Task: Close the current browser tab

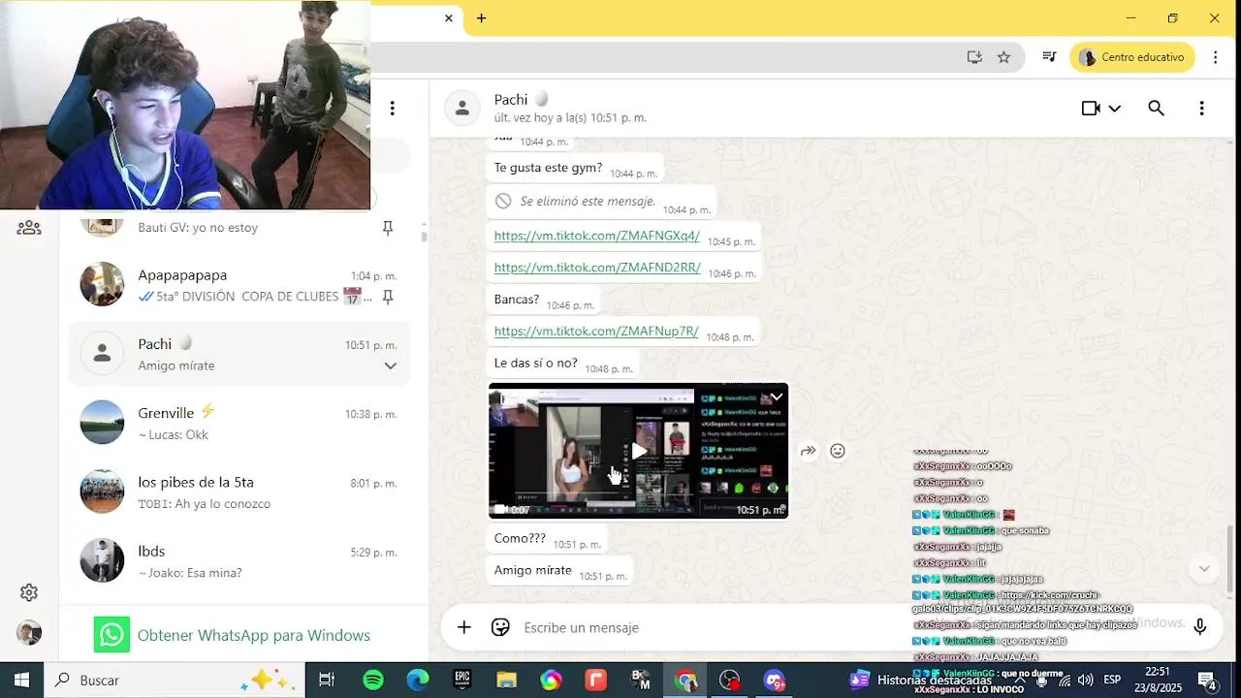Action: (448, 18)
